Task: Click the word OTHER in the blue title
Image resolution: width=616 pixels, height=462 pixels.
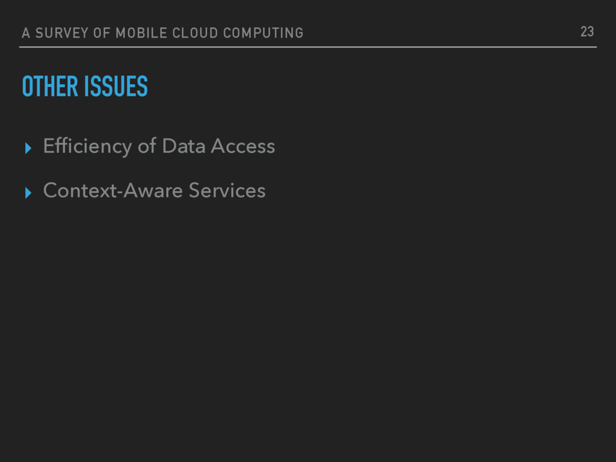Action: tap(50, 87)
